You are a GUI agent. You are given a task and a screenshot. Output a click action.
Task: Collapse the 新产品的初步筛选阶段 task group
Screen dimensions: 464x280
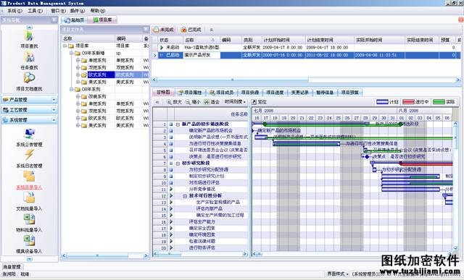click(x=178, y=124)
